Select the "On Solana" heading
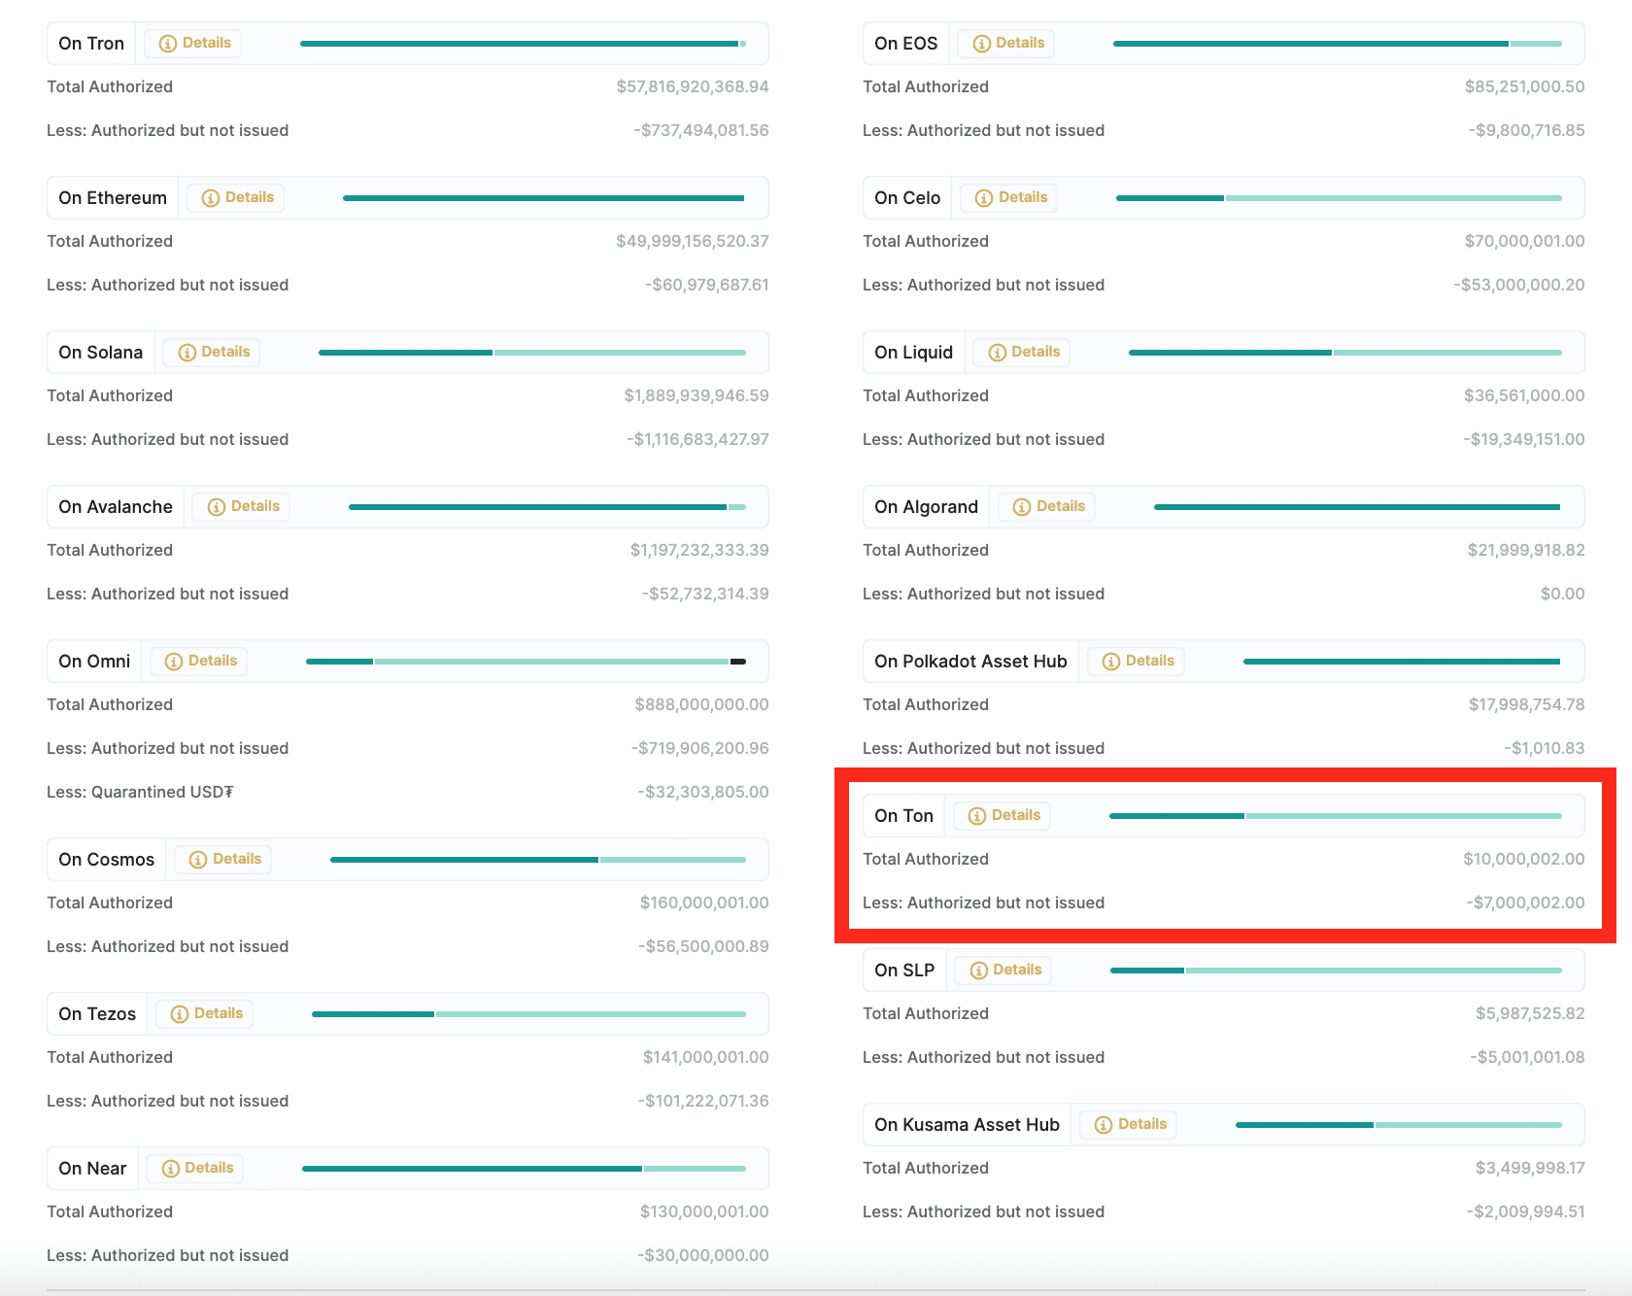This screenshot has width=1632, height=1296. coord(101,353)
